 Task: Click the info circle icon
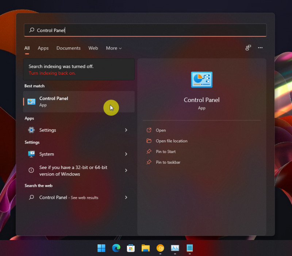(31, 170)
